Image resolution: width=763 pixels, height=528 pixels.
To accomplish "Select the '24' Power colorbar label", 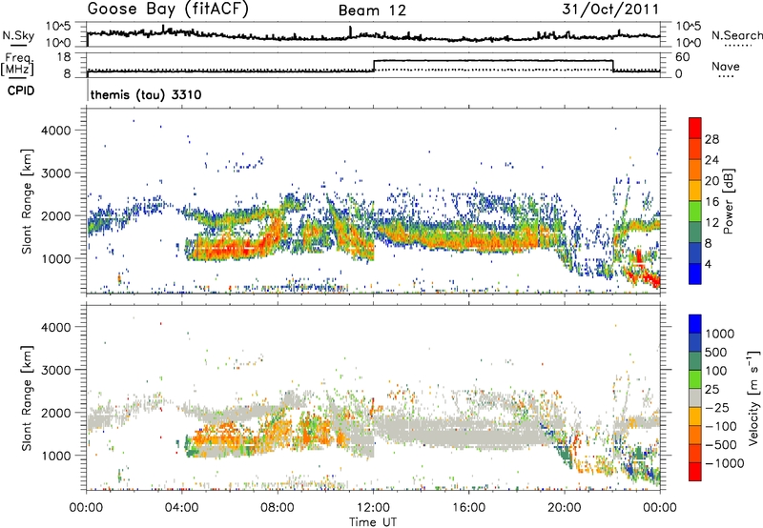I will [x=711, y=160].
